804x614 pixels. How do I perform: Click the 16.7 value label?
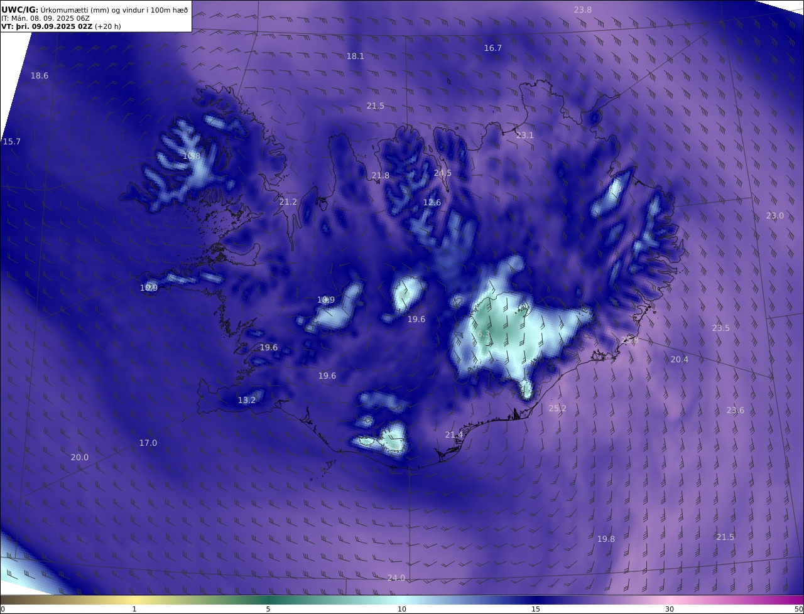coord(492,48)
